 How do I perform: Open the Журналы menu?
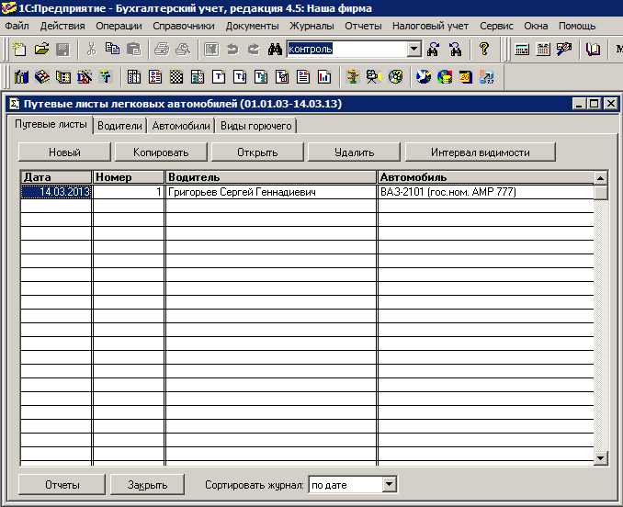point(311,27)
